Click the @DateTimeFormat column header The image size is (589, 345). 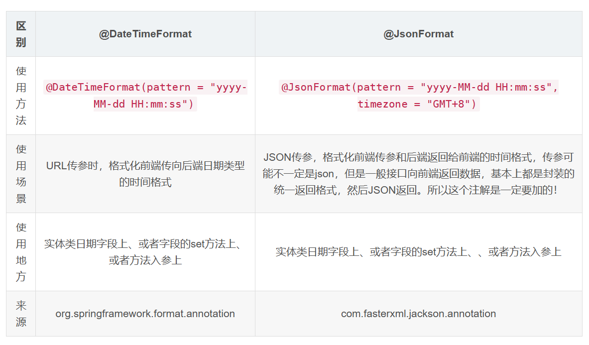[x=145, y=34]
